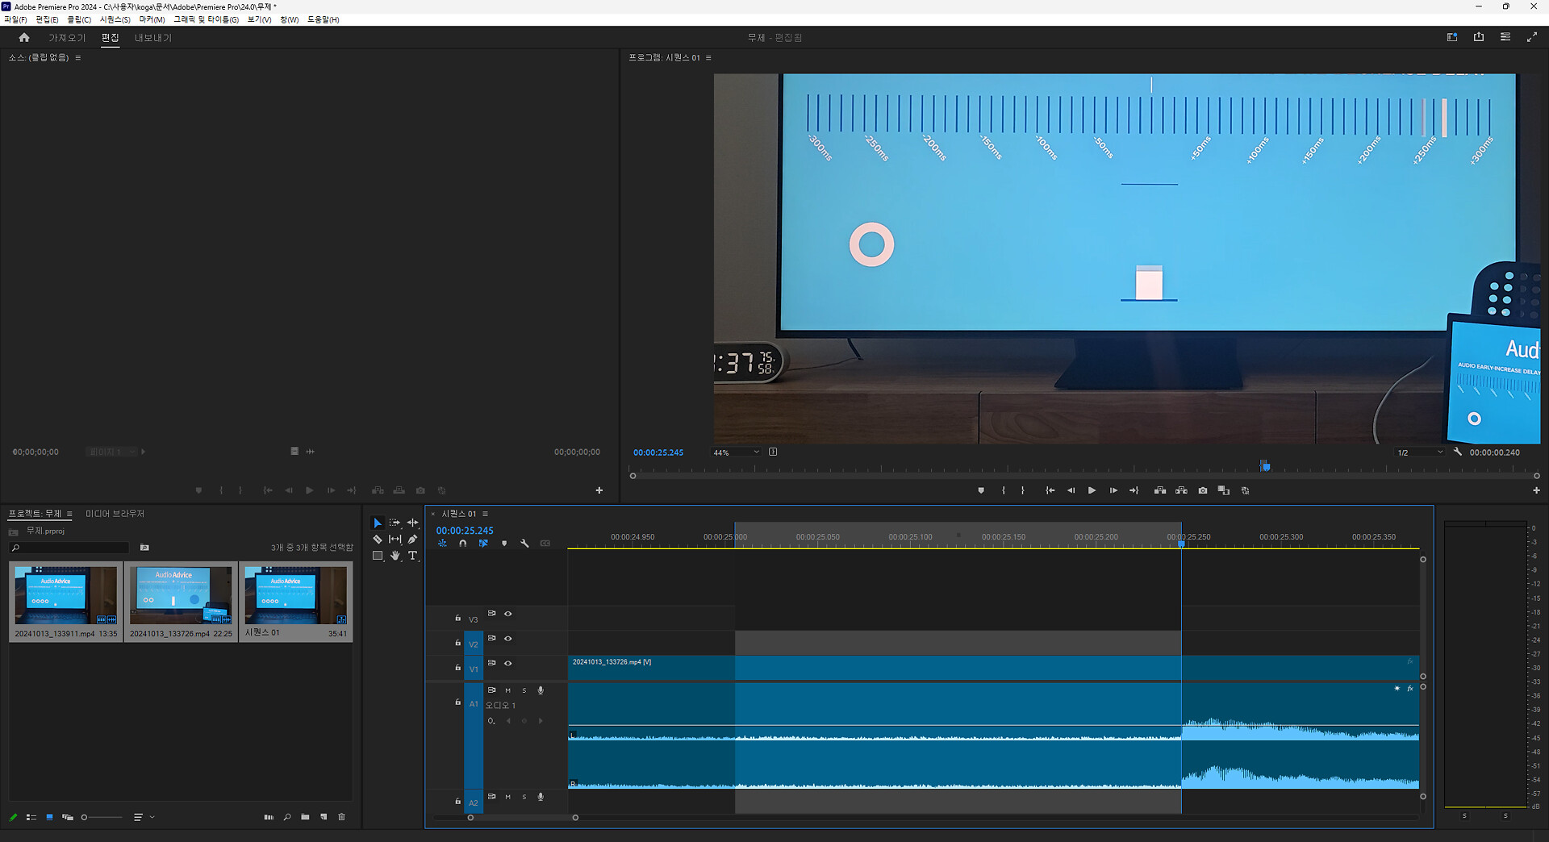This screenshot has width=1549, height=842.
Task: Open timeline display settings wrench
Action: (524, 544)
